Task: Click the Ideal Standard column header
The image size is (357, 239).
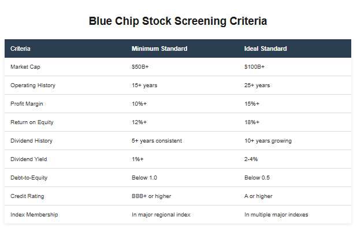Action: click(x=266, y=48)
